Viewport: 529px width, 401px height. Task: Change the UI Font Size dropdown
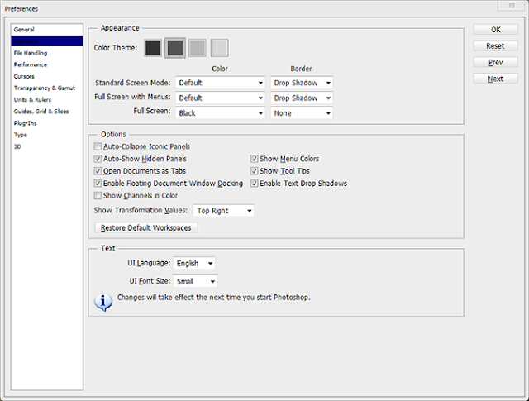point(195,281)
